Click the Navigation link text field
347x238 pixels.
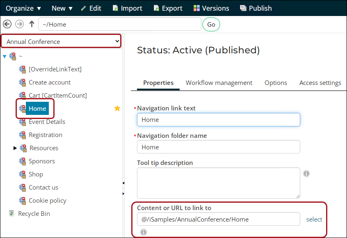pyautogui.click(x=219, y=119)
